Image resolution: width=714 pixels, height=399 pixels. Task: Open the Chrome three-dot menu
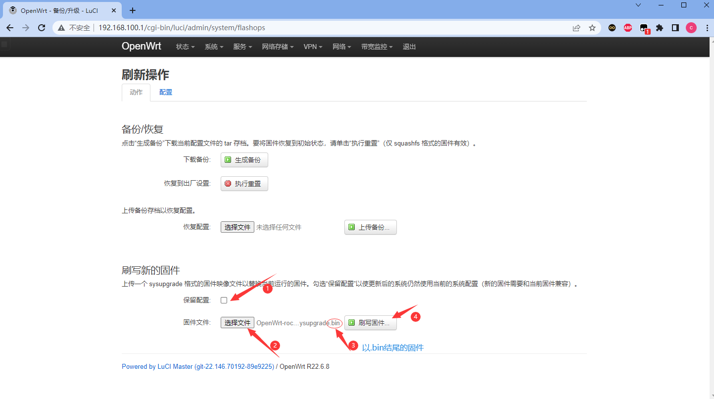(707, 28)
